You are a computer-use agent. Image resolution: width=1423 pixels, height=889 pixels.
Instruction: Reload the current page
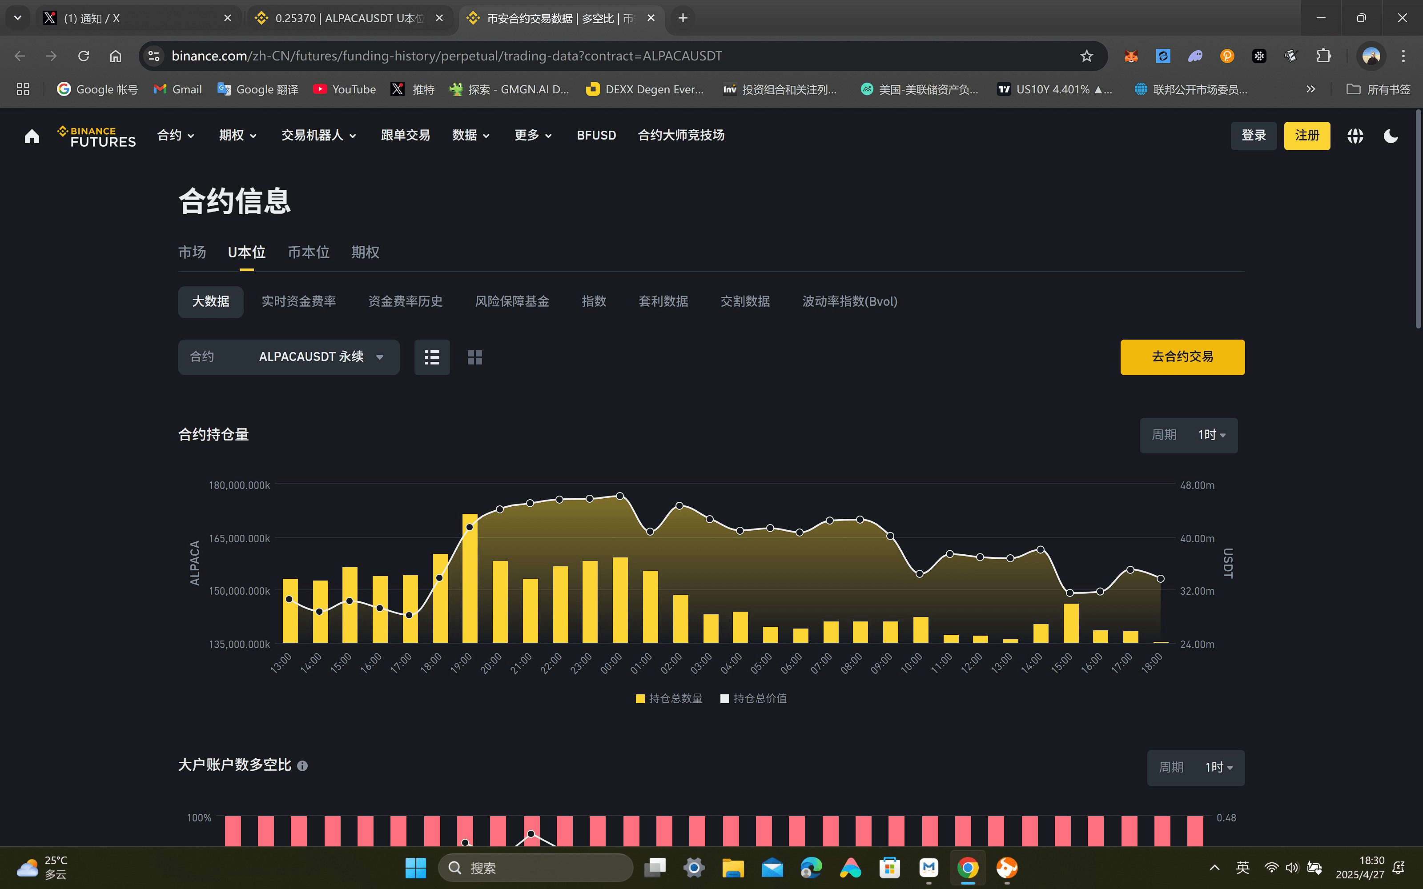pyautogui.click(x=84, y=56)
